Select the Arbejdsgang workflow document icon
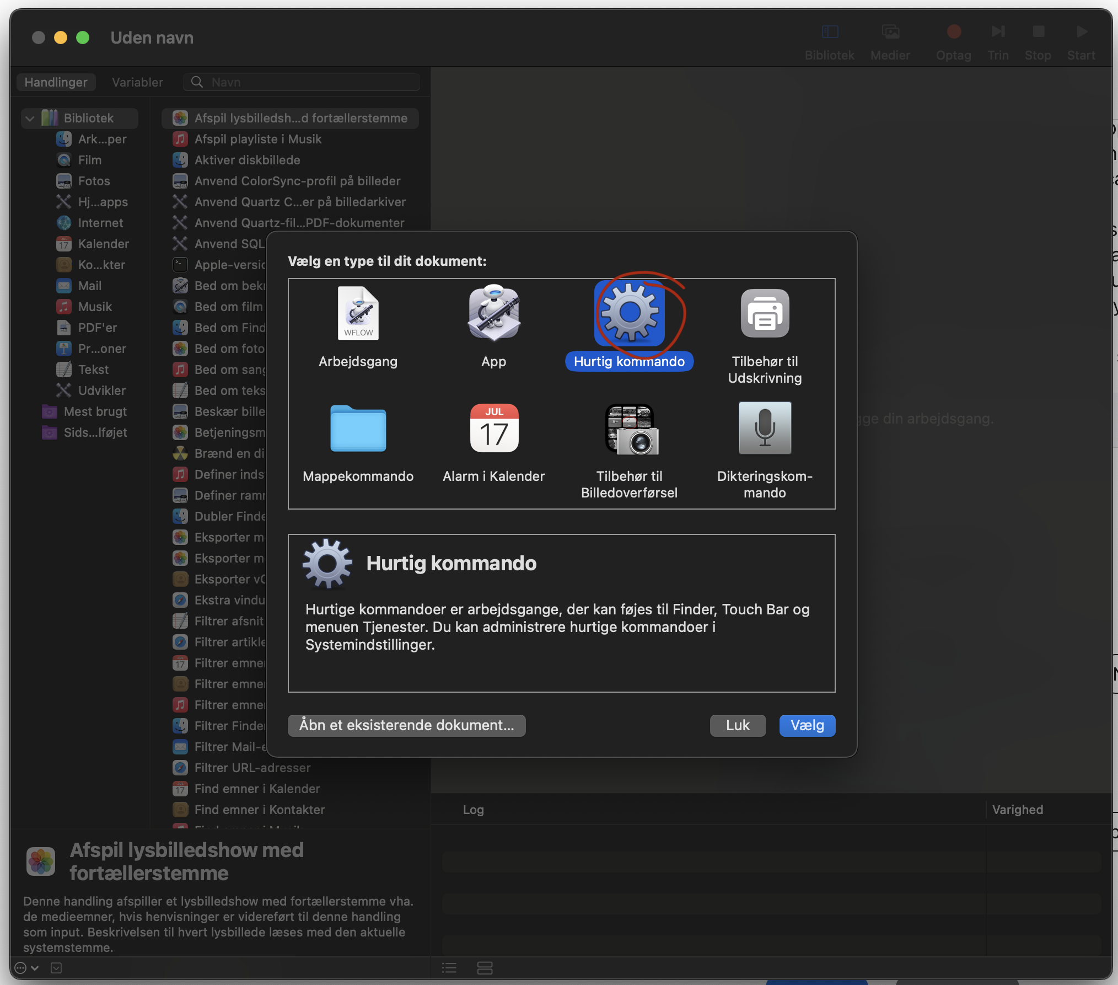 coord(358,313)
